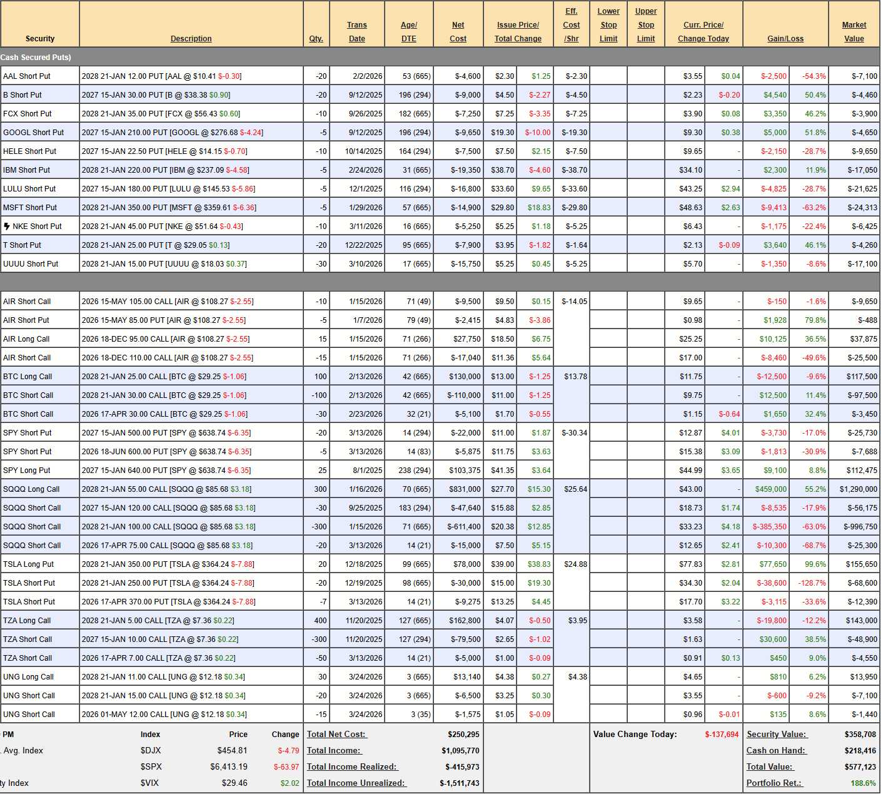Click the Qty. column header

[x=316, y=39]
